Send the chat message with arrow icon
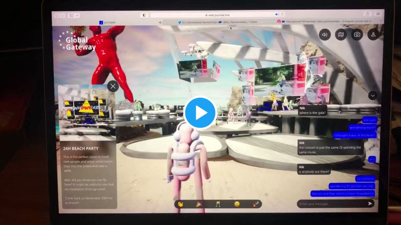Image resolution: width=401 pixels, height=225 pixels. [x=370, y=204]
